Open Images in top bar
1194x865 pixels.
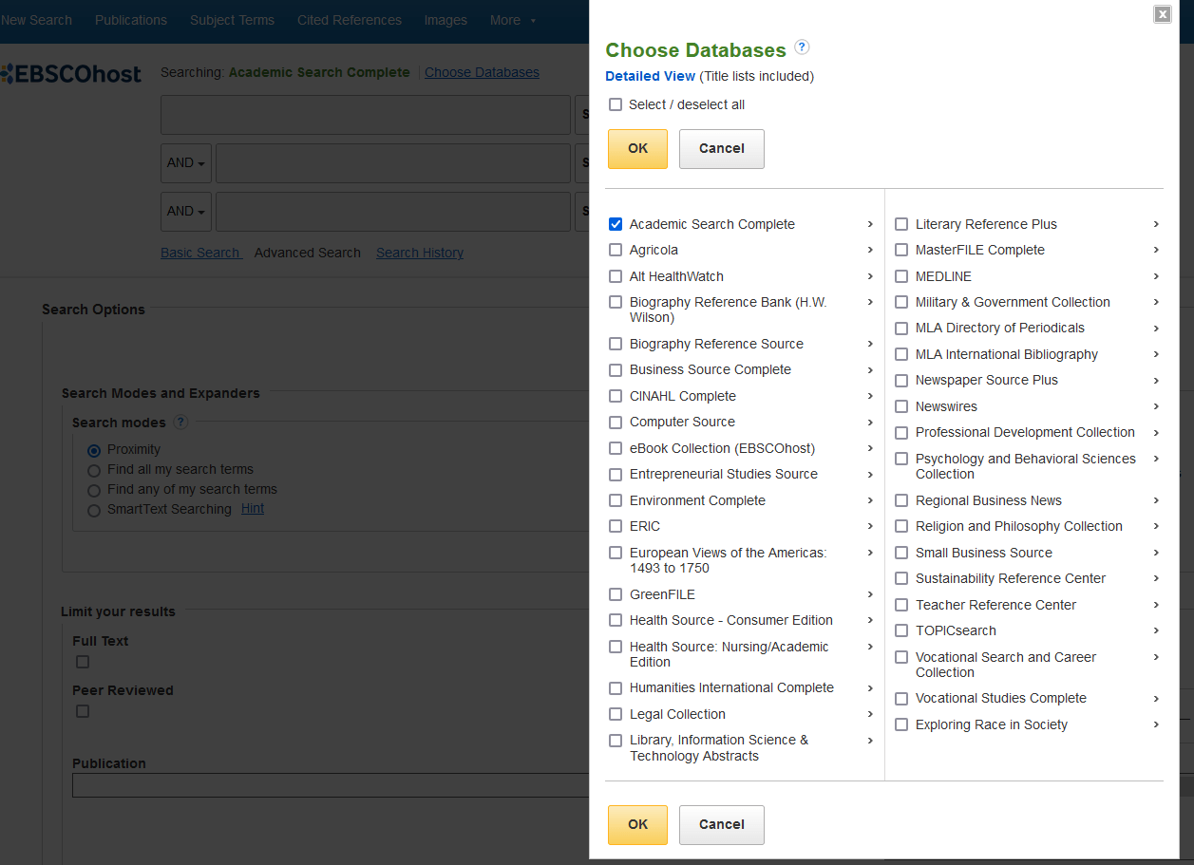[x=445, y=20]
